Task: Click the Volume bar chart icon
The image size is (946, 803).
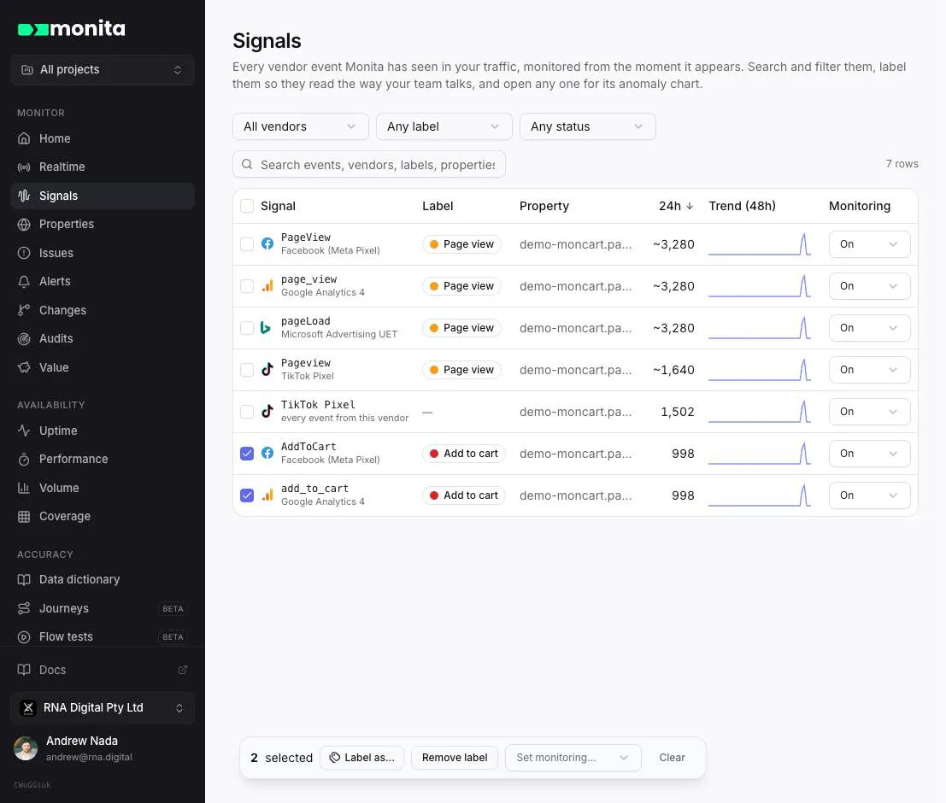Action: click(24, 488)
